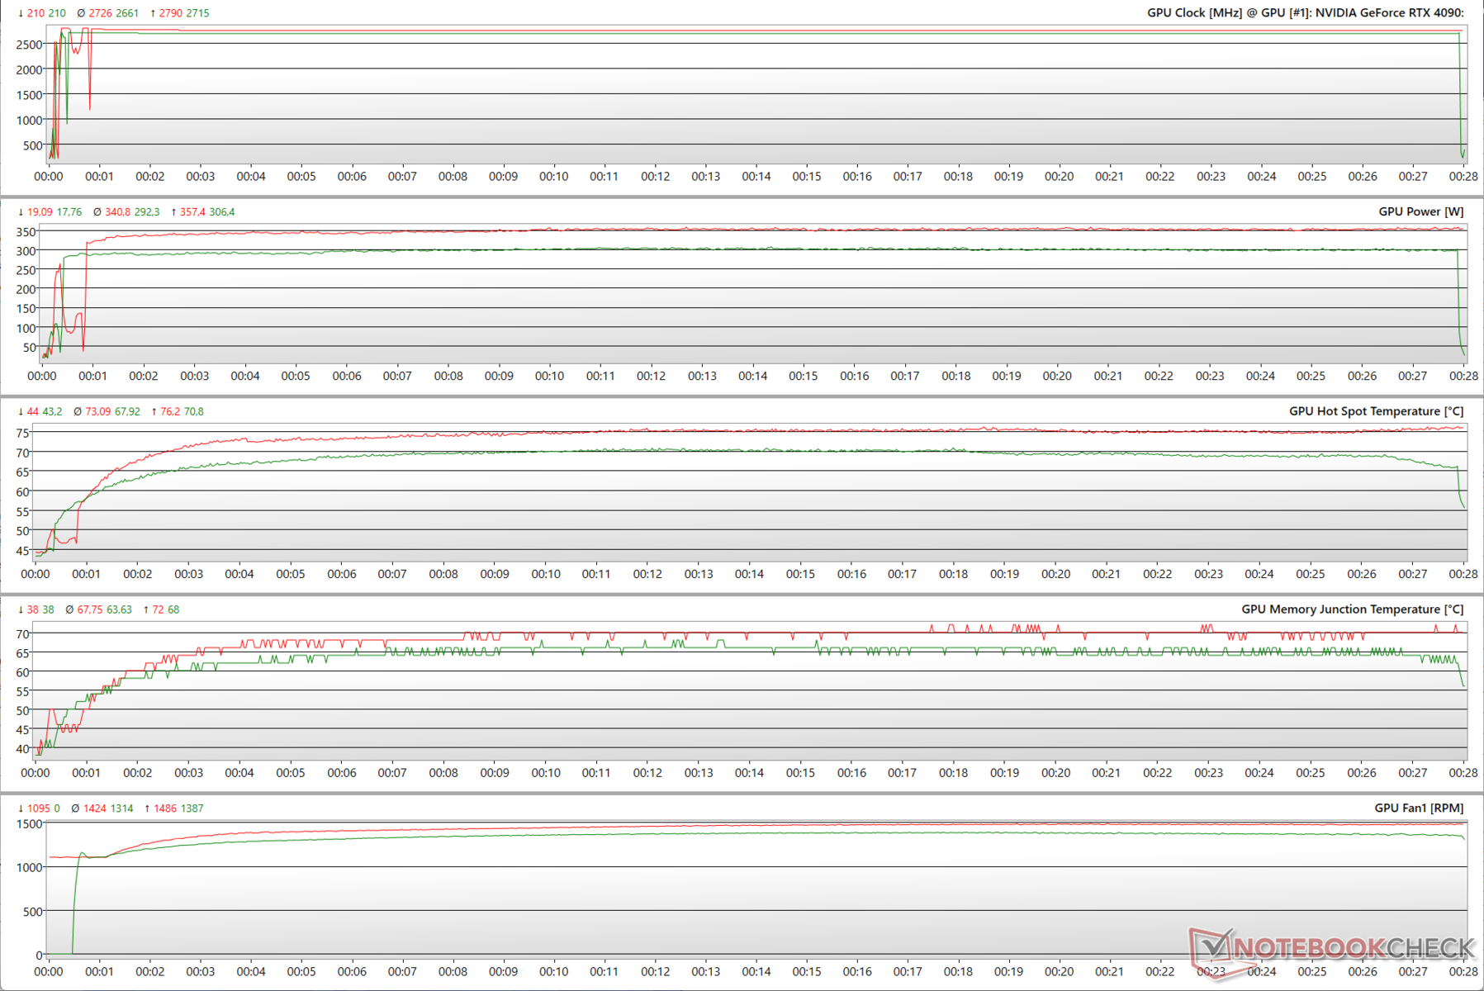Click the GPU Memory Junction Temperature title
This screenshot has width=1484, height=991.
click(x=1352, y=609)
